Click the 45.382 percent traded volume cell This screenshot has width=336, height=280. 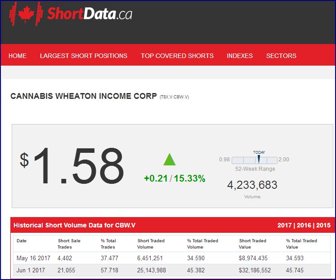point(196,271)
